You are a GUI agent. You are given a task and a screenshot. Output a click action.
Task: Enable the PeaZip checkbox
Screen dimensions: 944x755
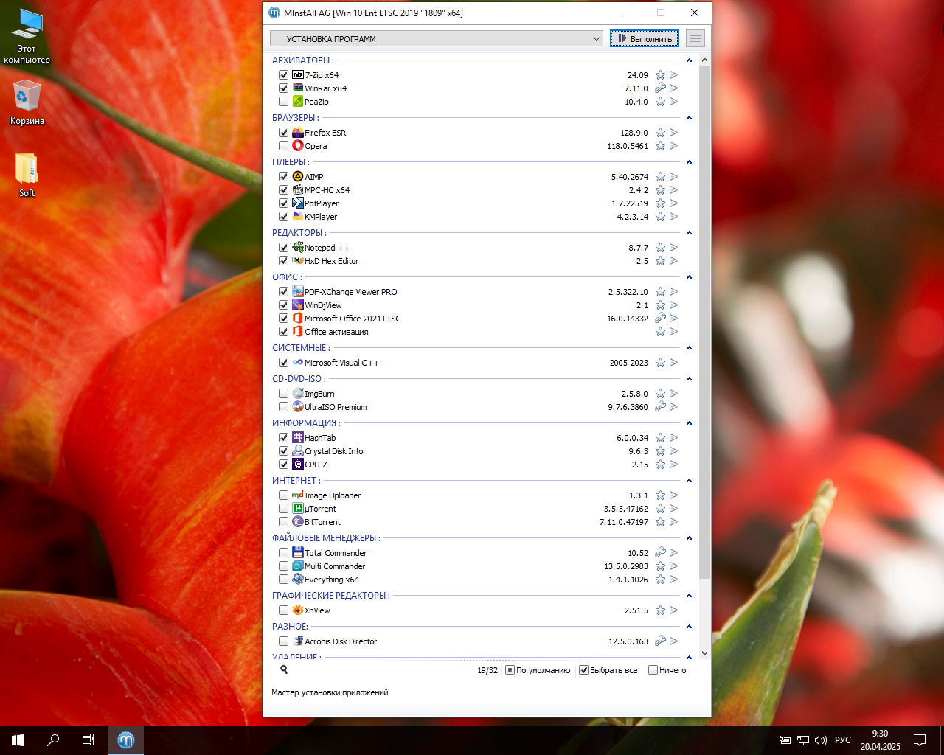(283, 102)
